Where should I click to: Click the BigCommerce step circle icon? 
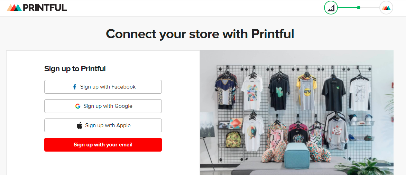pos(331,8)
